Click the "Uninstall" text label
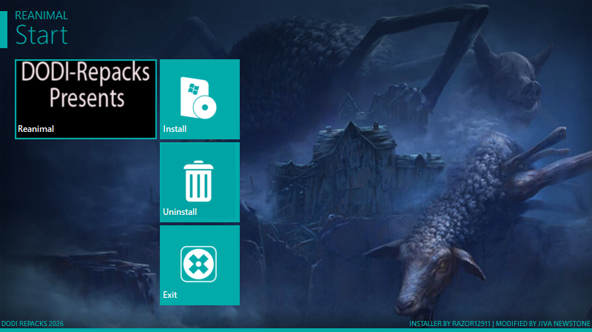This screenshot has width=592, height=332. [180, 212]
